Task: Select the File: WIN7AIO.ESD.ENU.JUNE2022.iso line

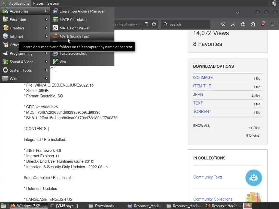Action: coord(59,85)
